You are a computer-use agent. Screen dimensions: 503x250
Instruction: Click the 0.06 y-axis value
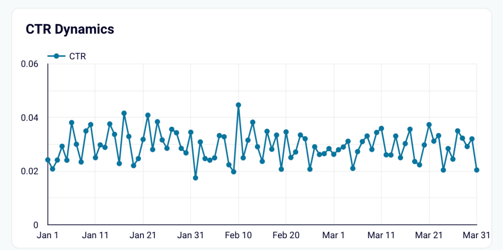[29, 64]
